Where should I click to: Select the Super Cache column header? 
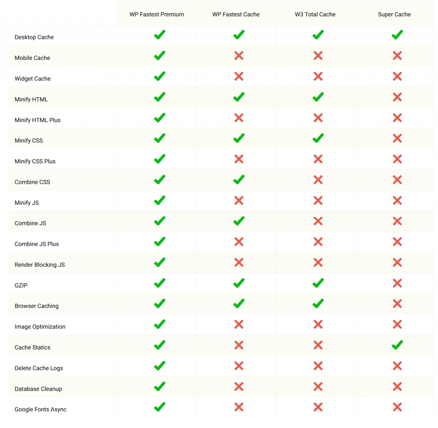pyautogui.click(x=394, y=14)
